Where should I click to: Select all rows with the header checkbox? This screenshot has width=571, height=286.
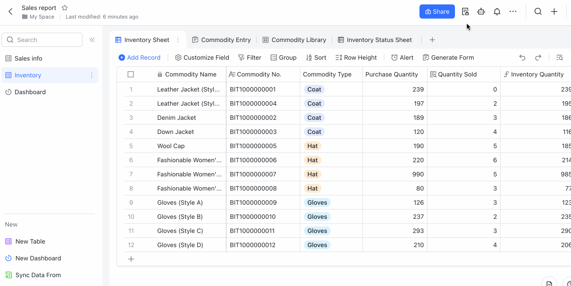click(x=131, y=74)
